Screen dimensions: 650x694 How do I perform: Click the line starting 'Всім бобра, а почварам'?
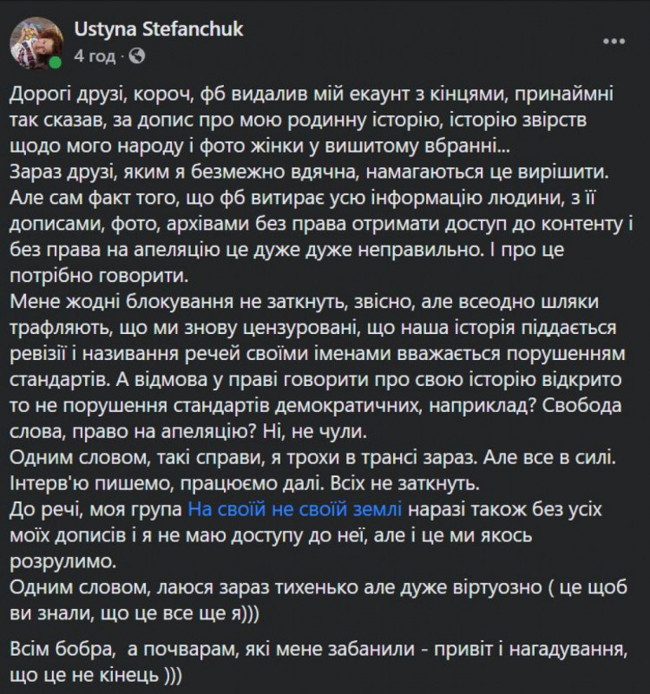(x=318, y=649)
